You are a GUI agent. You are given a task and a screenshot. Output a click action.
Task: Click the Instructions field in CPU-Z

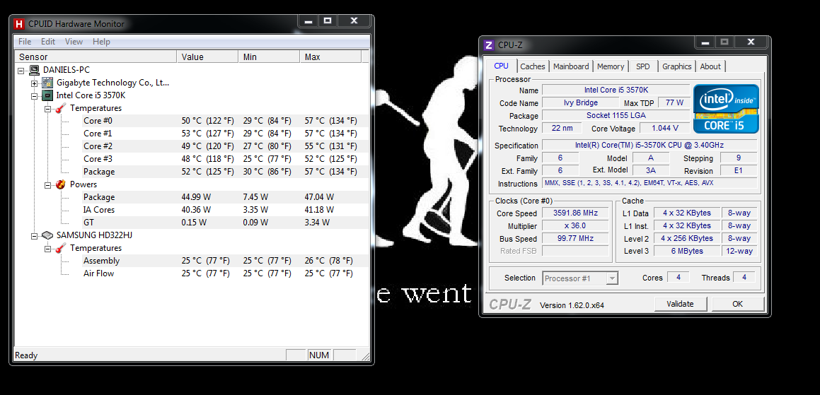[649, 184]
